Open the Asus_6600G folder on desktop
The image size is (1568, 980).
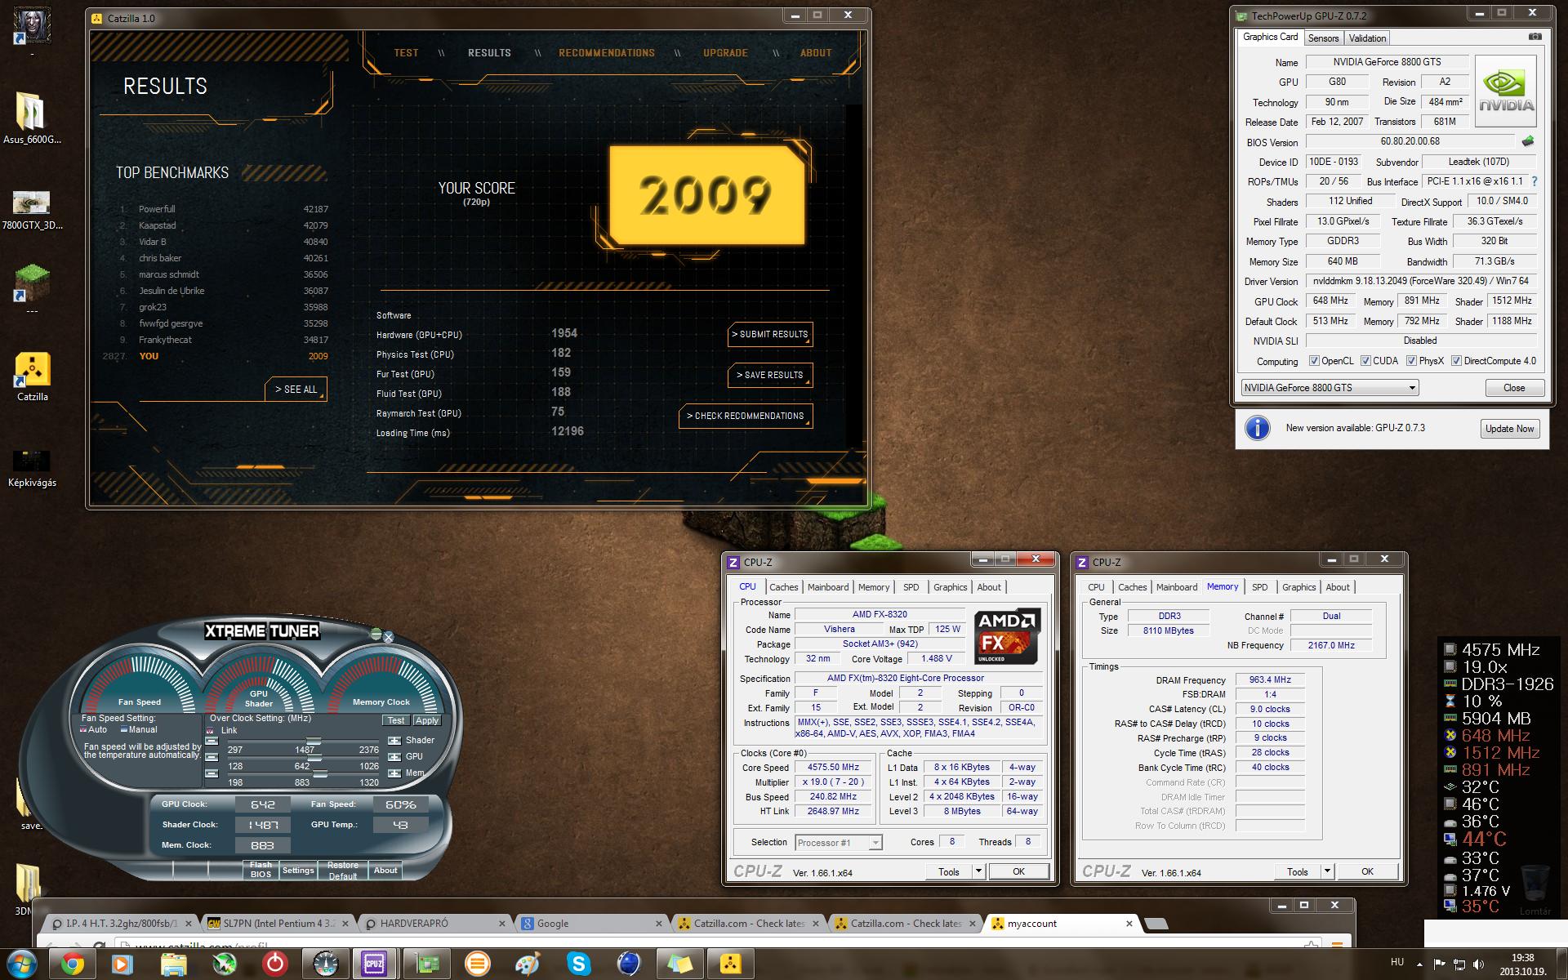click(32, 111)
